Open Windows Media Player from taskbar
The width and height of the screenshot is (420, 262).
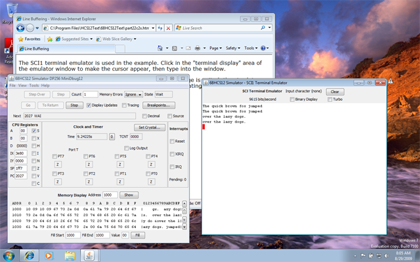tap(49, 255)
